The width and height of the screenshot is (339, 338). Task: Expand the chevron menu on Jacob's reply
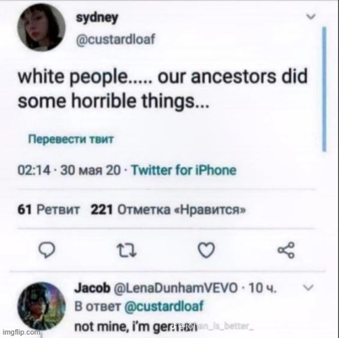(308, 287)
